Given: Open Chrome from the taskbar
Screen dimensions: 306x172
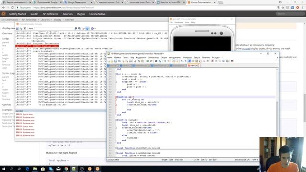Looking at the screenshot, I should 66,169.
